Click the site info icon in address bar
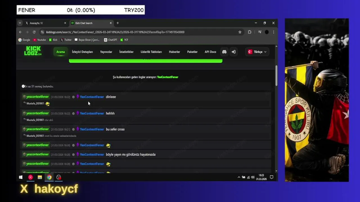The image size is (360, 202). click(x=42, y=32)
